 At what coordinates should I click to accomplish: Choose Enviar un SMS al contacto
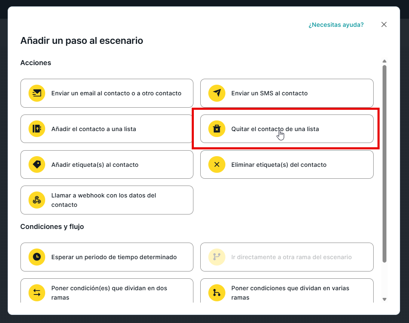pyautogui.click(x=269, y=93)
